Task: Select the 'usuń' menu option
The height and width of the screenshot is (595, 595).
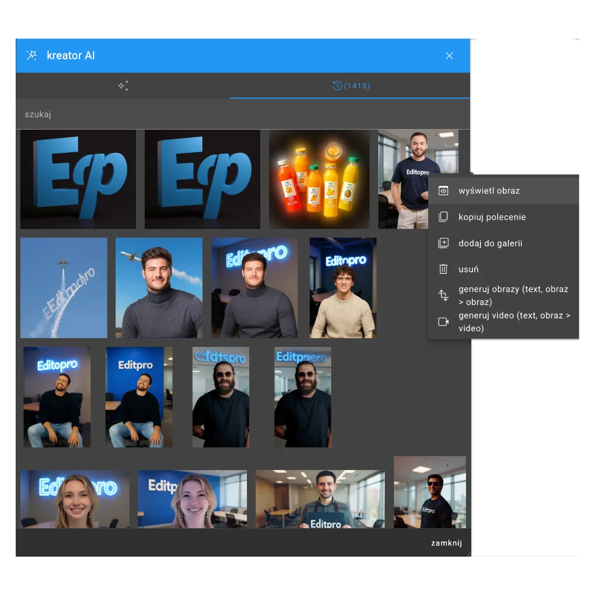Action: pyautogui.click(x=468, y=269)
